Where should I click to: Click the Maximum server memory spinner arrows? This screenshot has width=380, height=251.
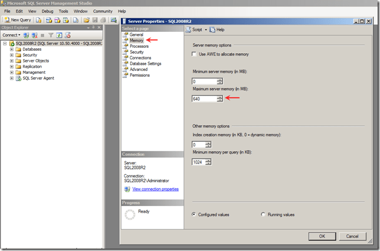point(220,99)
